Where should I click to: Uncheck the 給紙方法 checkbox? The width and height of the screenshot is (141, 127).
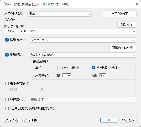[7, 40]
